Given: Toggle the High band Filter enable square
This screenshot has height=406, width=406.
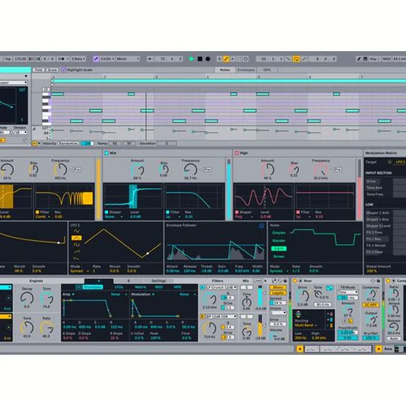Looking at the screenshot, I should coord(298,212).
